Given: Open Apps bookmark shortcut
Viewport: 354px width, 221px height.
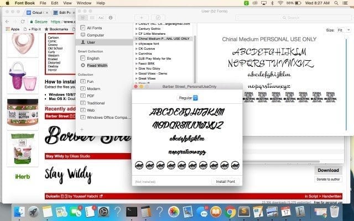Looking at the screenshot, I should click(13, 29).
